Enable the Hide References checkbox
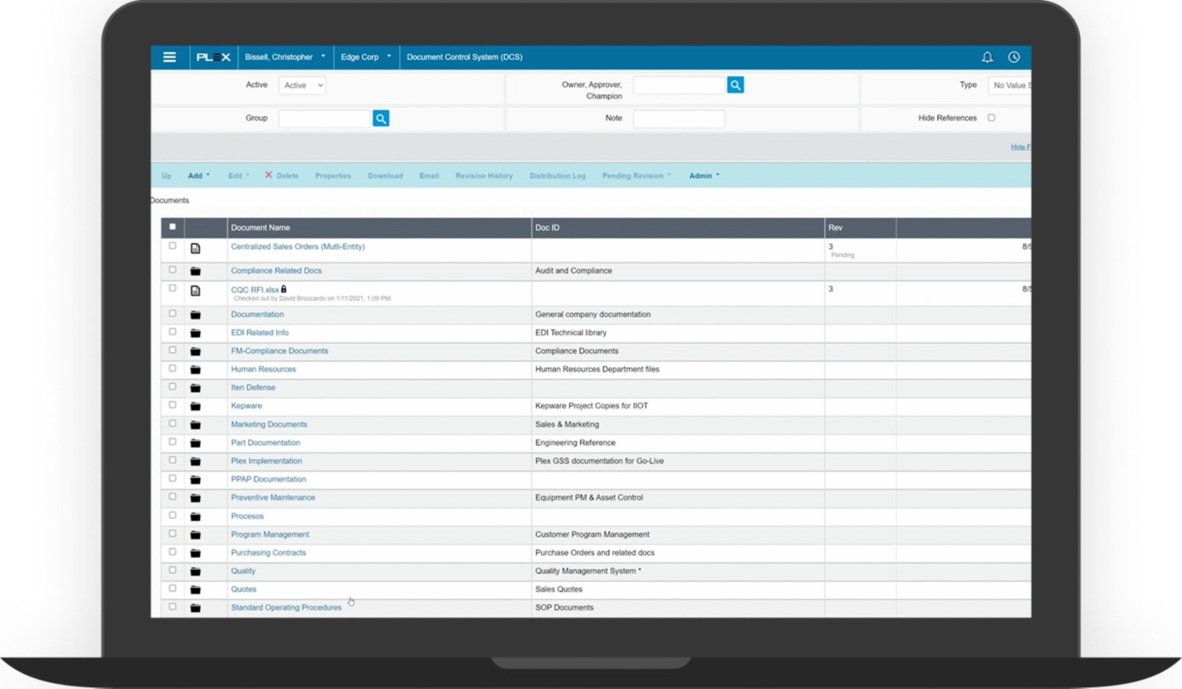The image size is (1182, 689). (x=991, y=118)
